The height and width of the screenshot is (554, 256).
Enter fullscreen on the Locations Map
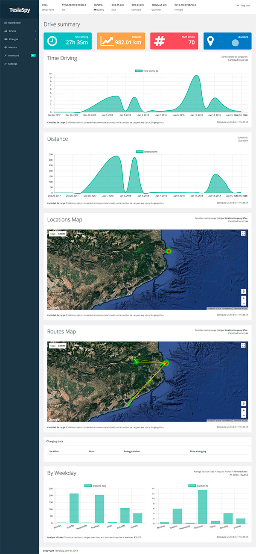(x=243, y=233)
